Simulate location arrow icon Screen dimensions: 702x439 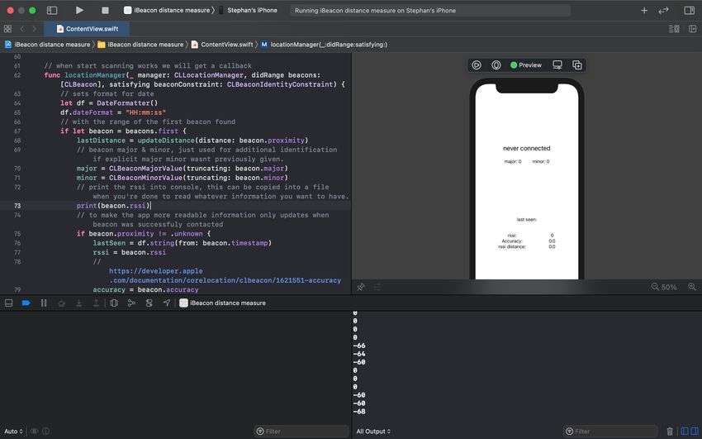coord(166,303)
